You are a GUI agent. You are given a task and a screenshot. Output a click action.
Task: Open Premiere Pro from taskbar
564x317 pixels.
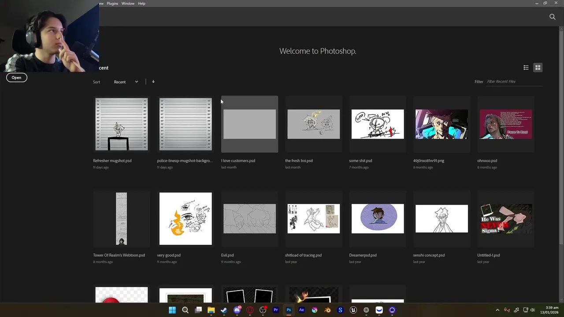pos(276,310)
